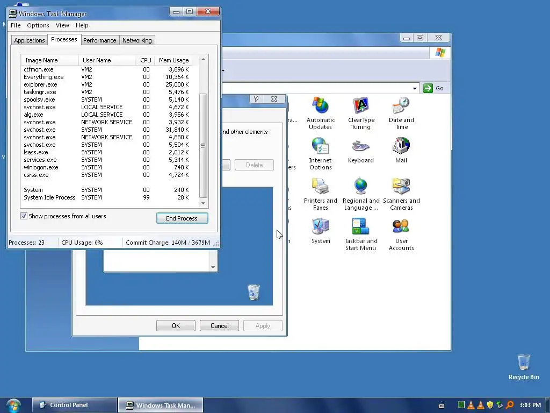This screenshot has width=550, height=413.
Task: Click the Safely Remove Hardware tray icon
Action: coord(500,405)
